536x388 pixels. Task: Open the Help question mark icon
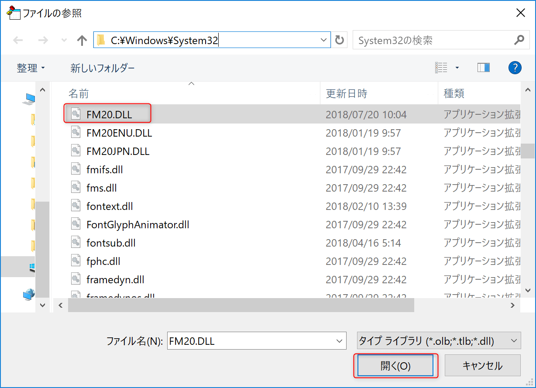515,68
